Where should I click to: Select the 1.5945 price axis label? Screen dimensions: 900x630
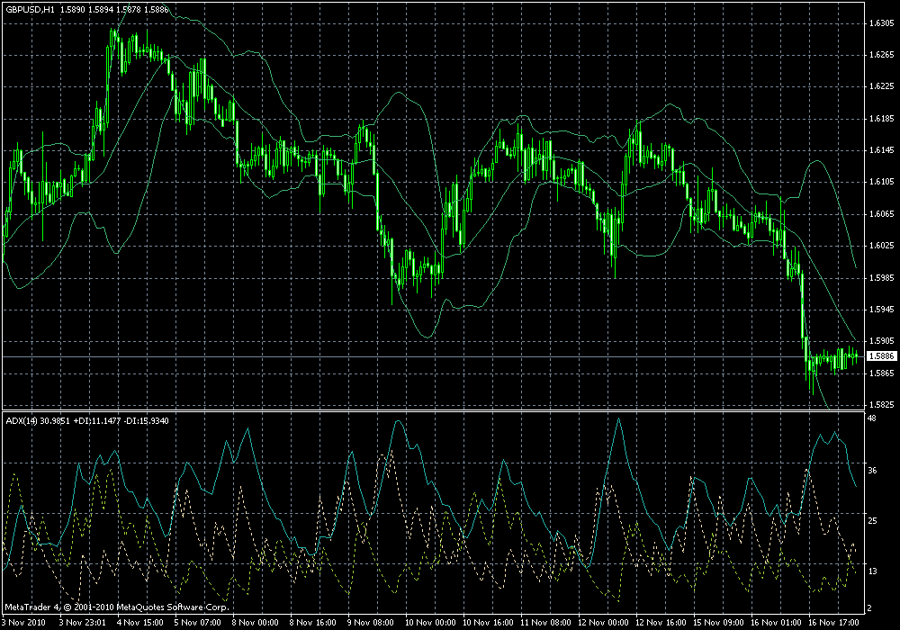[x=882, y=310]
